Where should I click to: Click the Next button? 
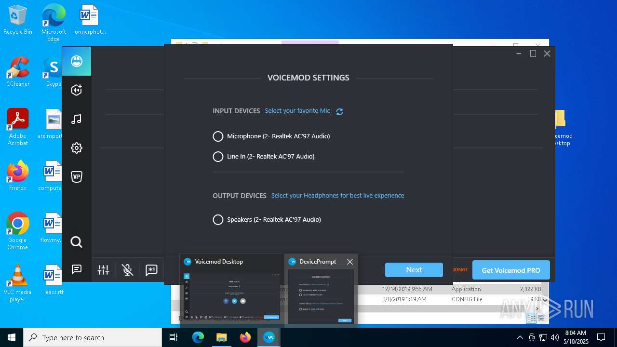pyautogui.click(x=414, y=270)
